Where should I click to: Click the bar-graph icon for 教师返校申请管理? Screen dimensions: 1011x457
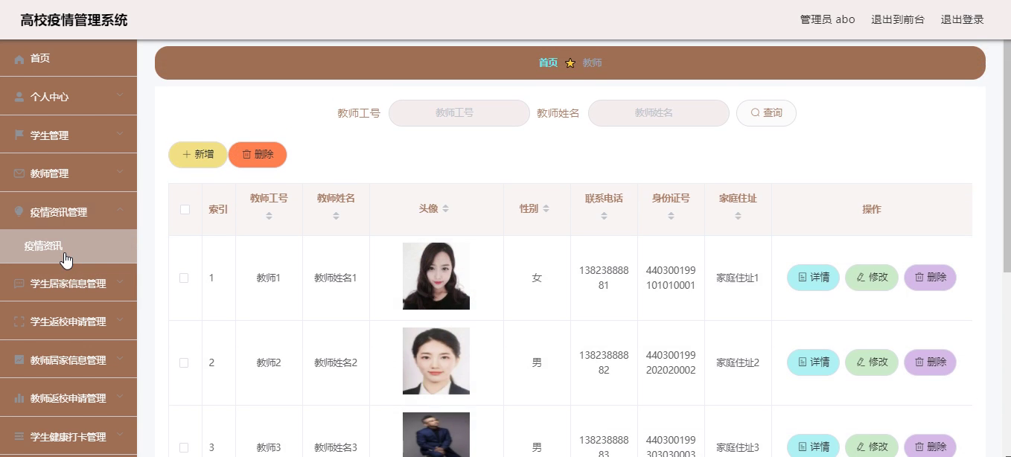pos(19,398)
